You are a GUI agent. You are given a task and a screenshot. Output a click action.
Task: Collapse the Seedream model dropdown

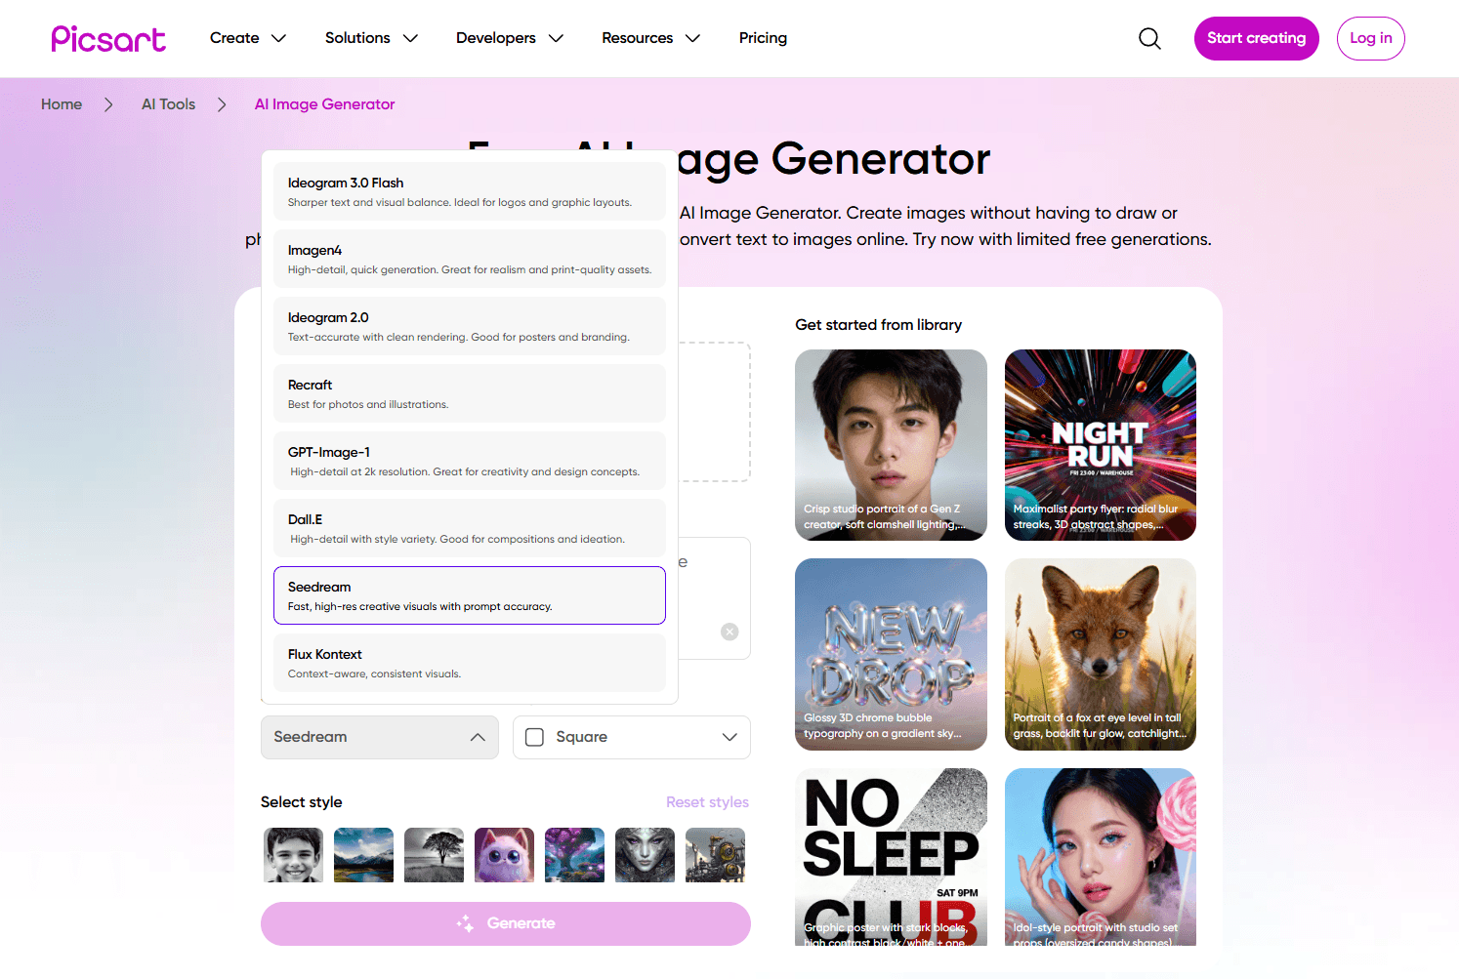click(380, 737)
